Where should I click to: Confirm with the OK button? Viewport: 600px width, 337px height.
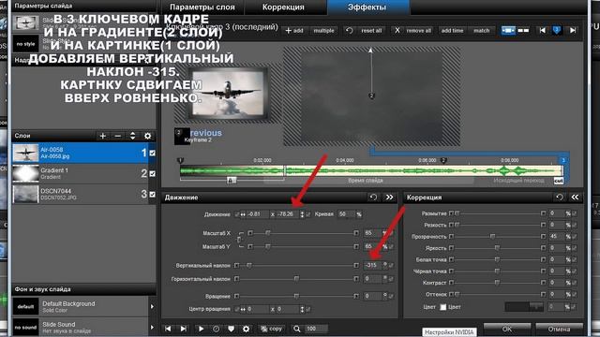[506, 329]
